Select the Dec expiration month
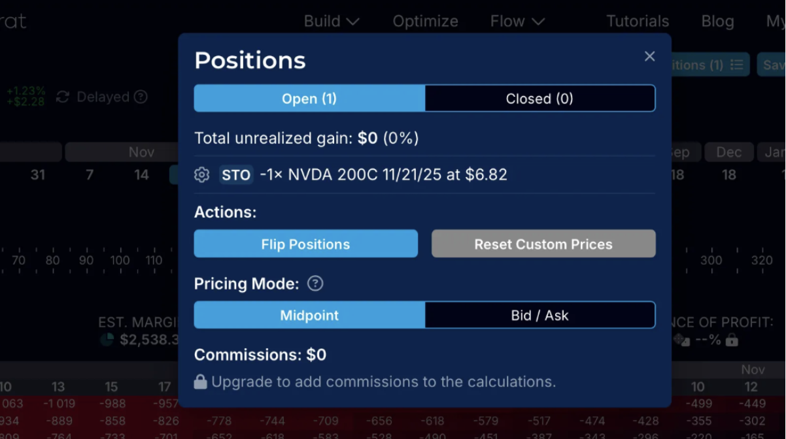 728,152
